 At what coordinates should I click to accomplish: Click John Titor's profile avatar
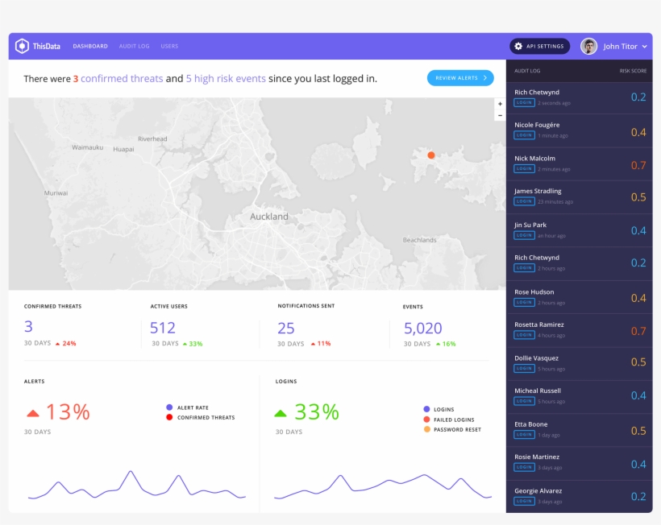point(589,47)
